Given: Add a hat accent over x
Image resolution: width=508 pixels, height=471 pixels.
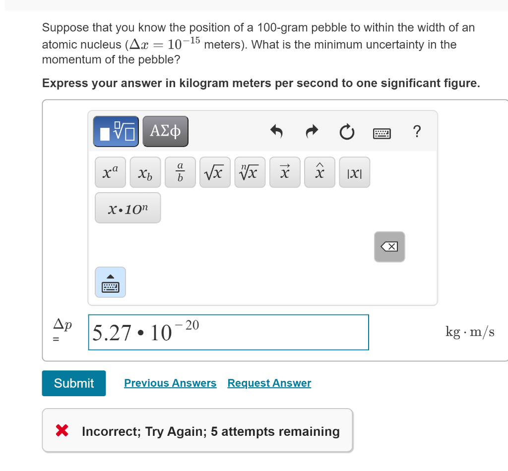Looking at the screenshot, I should [319, 172].
